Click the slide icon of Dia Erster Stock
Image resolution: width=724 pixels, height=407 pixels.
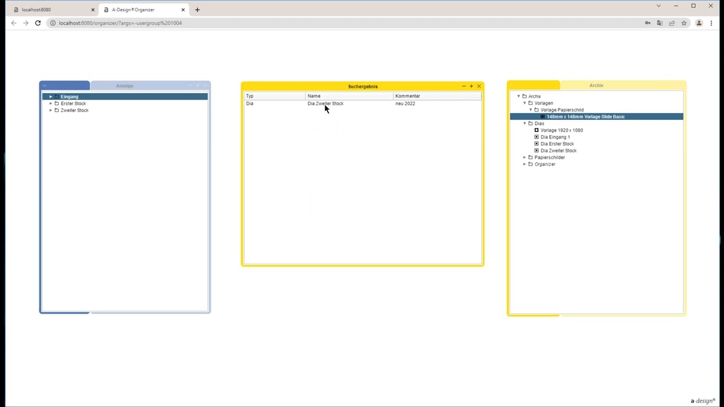tap(536, 144)
